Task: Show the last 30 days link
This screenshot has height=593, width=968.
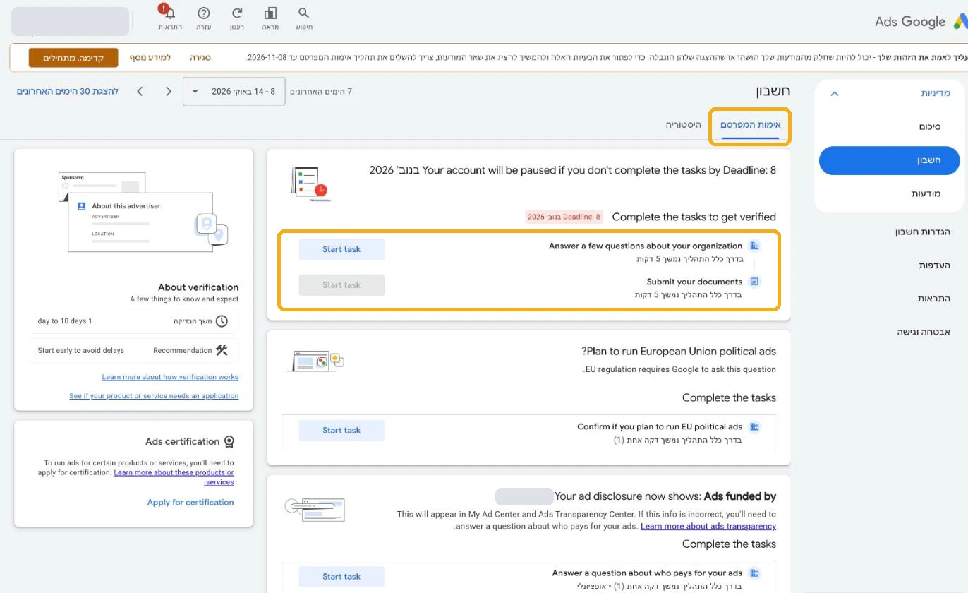Action: point(68,91)
